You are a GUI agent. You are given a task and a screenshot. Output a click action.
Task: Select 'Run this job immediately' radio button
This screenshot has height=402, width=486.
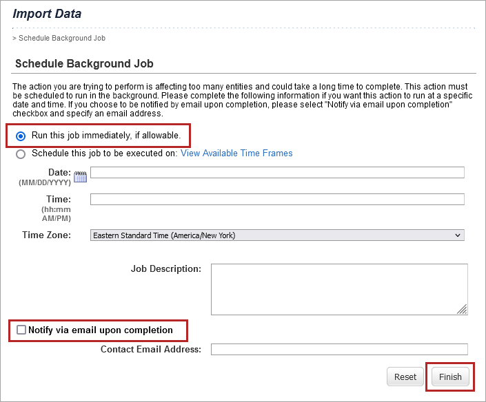tap(21, 136)
